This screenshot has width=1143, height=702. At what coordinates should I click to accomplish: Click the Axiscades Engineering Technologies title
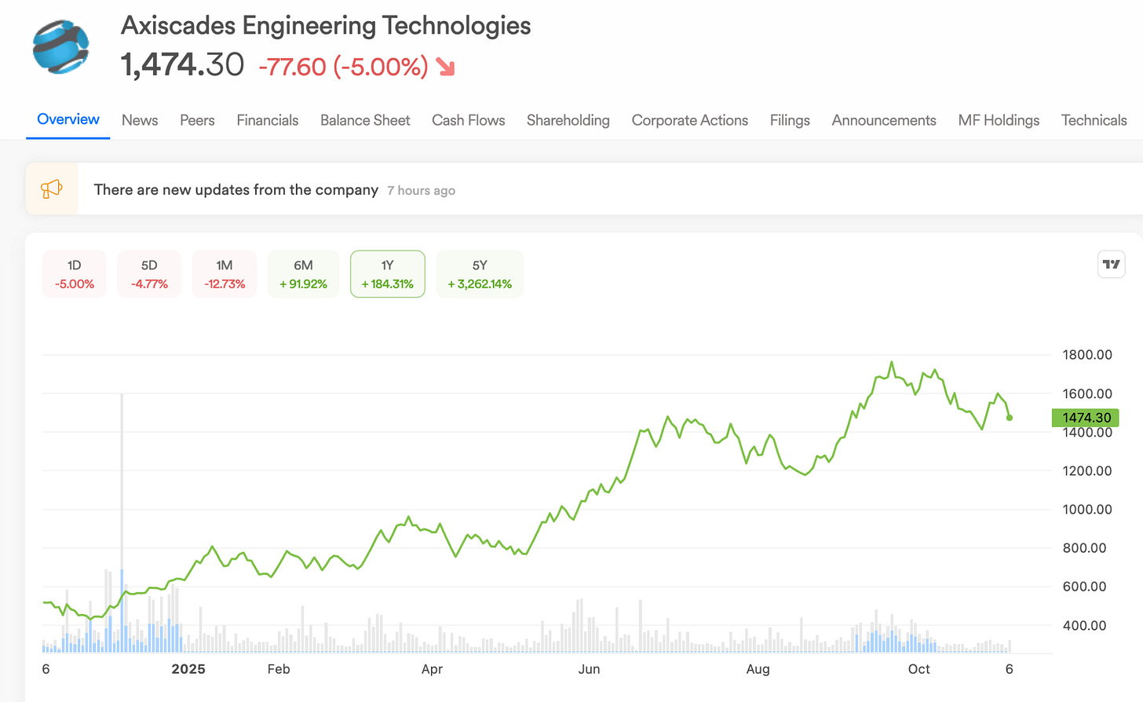pyautogui.click(x=326, y=26)
